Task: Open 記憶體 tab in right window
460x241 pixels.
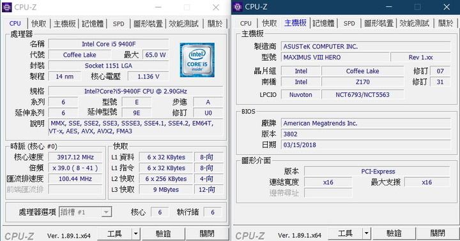Action: [323, 23]
